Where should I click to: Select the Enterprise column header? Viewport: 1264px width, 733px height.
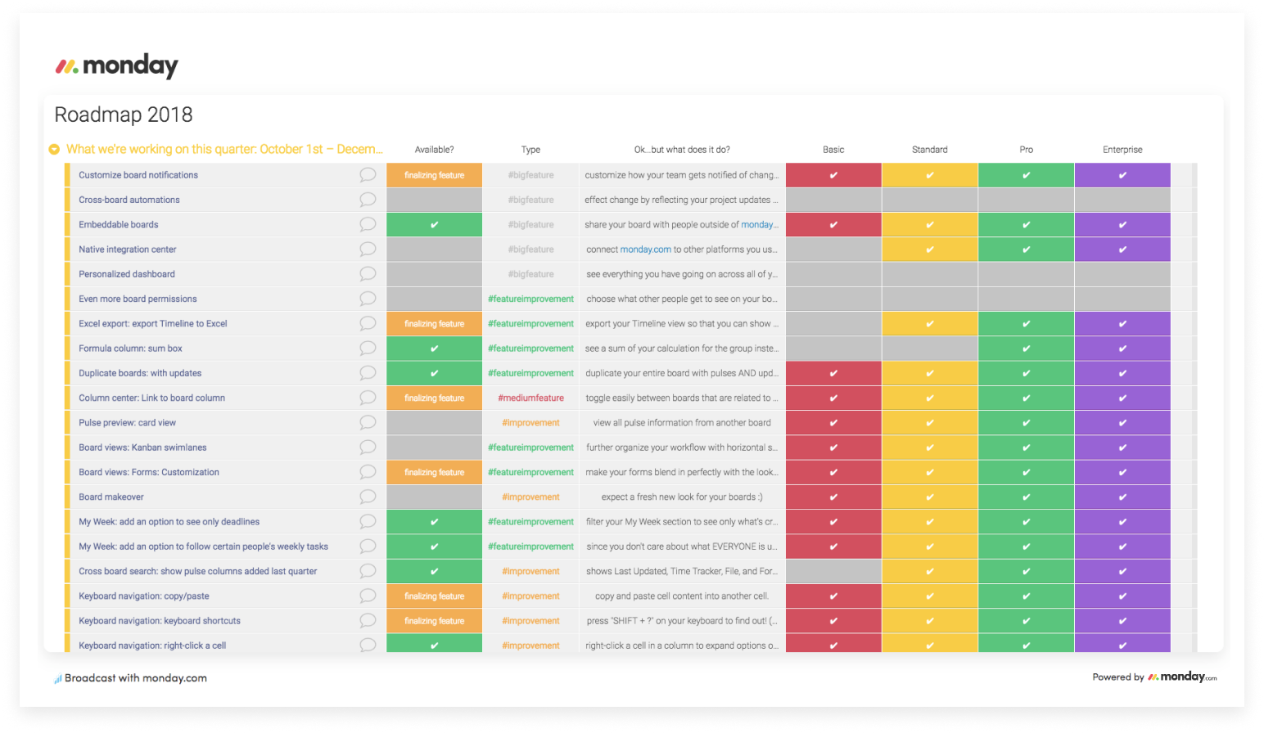pyautogui.click(x=1122, y=150)
